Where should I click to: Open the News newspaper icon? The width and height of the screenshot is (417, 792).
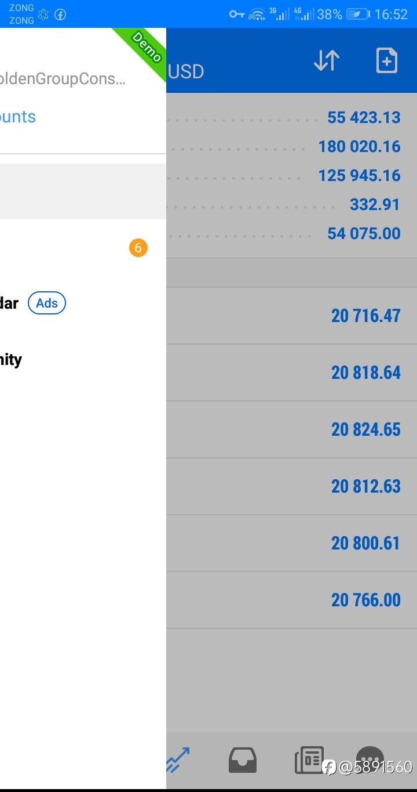309,760
